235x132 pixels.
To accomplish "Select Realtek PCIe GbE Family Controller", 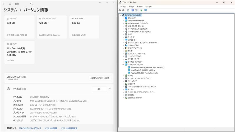I will [144, 73].
